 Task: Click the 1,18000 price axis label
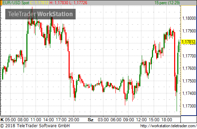[x=189, y=18]
